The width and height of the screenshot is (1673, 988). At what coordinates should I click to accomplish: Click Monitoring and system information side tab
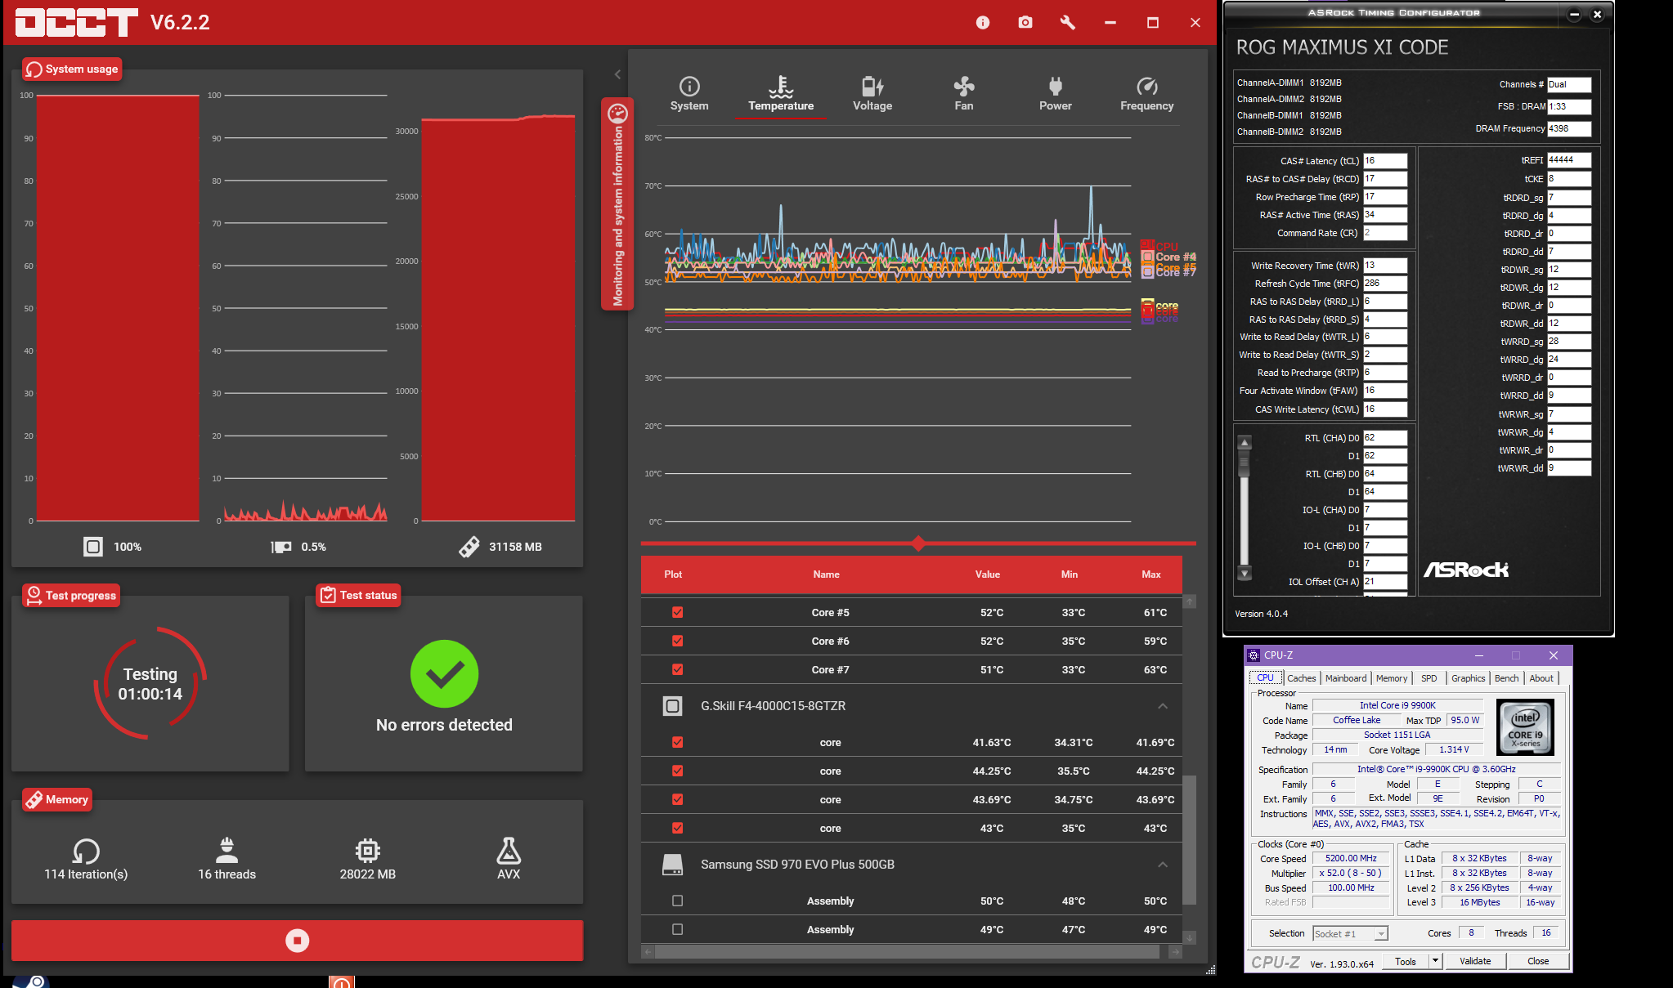coord(617,204)
